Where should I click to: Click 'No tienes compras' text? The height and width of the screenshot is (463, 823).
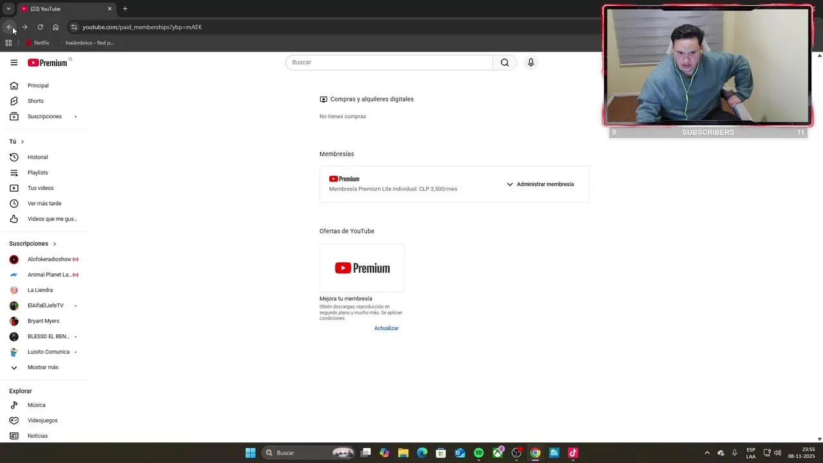[x=343, y=116]
